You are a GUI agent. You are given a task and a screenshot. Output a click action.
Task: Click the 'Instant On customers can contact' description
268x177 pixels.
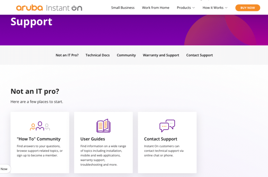tap(164, 151)
